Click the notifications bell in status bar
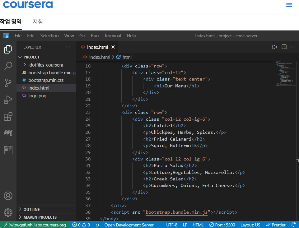 click(293, 225)
